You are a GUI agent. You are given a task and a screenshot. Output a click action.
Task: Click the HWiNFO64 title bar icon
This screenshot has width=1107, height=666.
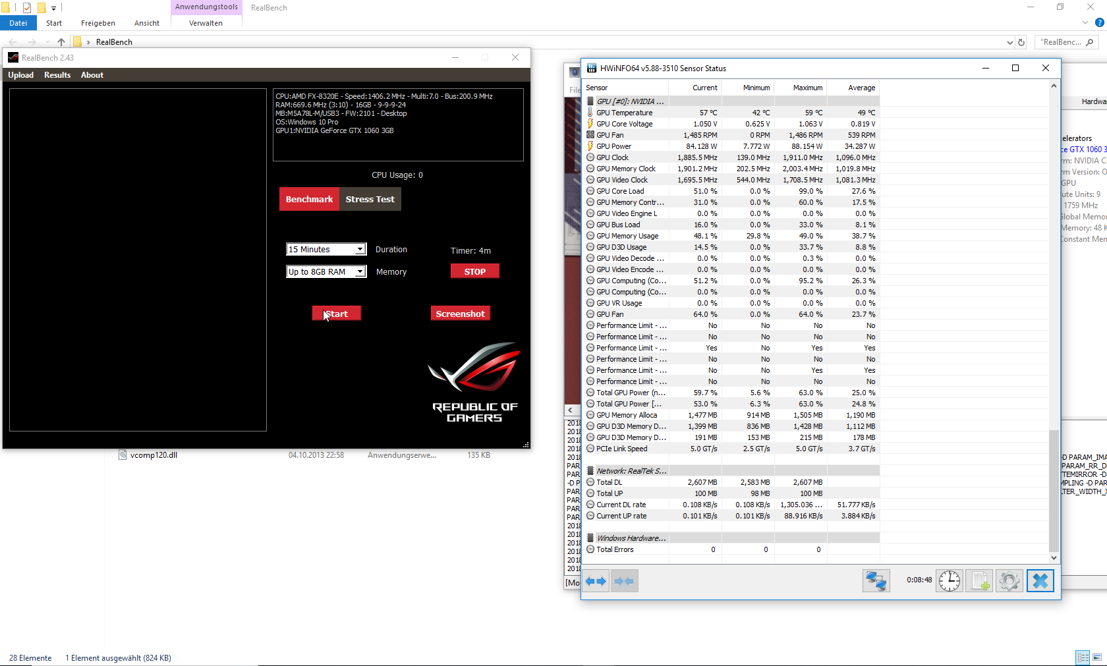pos(592,68)
